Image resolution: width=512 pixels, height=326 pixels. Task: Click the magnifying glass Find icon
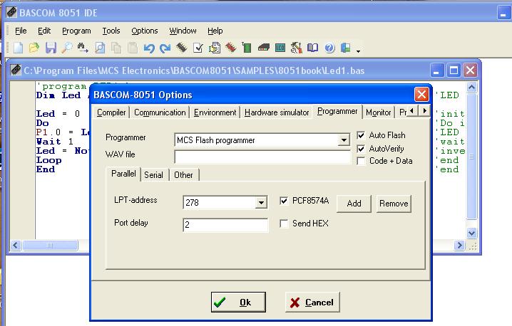click(67, 48)
